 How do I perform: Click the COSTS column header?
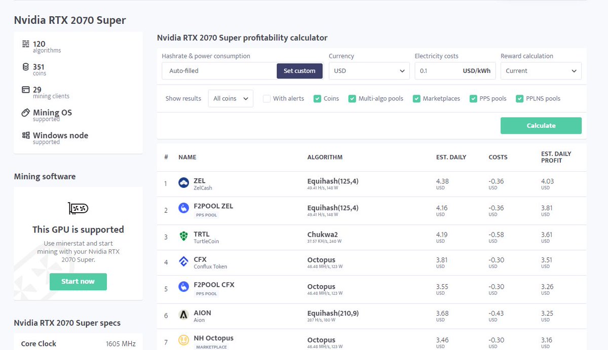pos(498,158)
